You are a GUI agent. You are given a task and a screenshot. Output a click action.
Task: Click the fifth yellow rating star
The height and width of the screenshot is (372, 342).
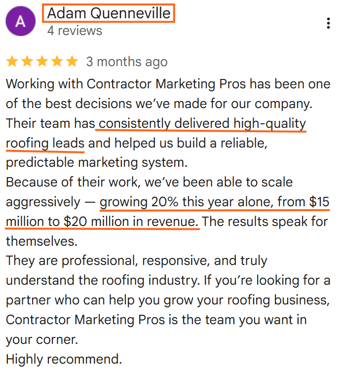coord(72,62)
